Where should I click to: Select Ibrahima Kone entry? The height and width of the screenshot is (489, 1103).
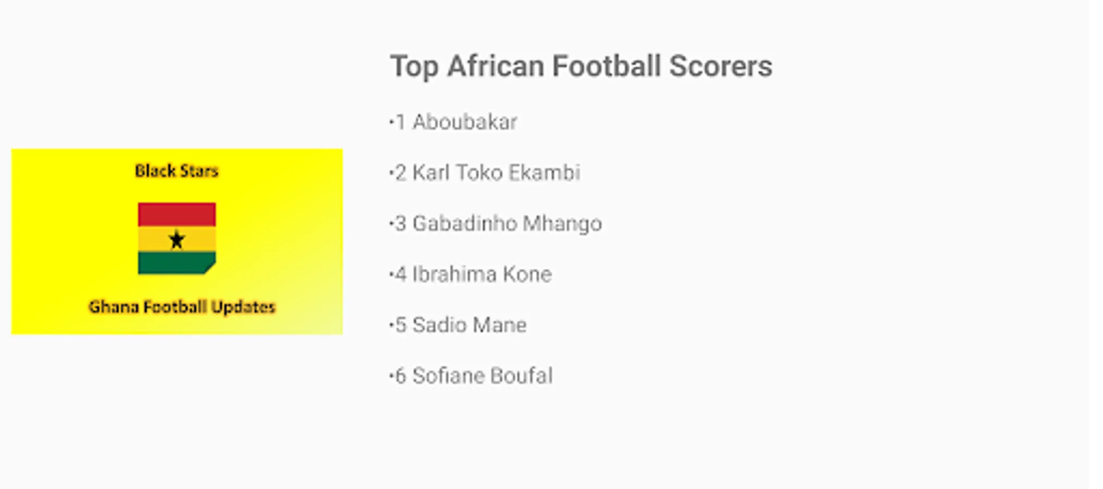point(481,274)
